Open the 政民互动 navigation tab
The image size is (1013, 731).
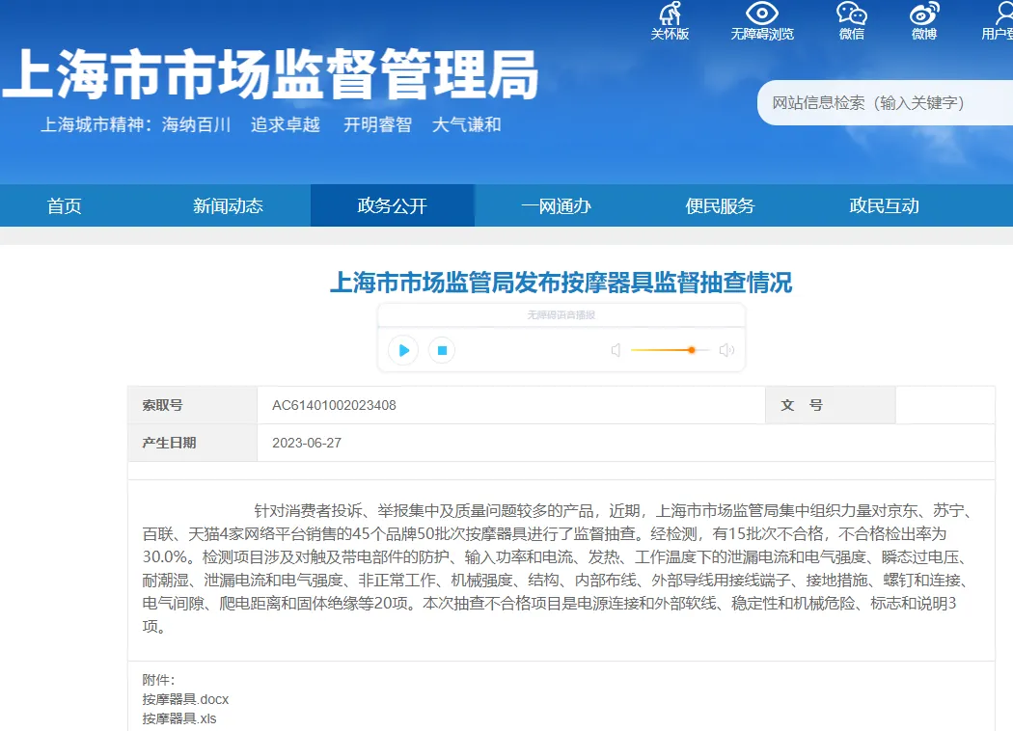tap(885, 205)
